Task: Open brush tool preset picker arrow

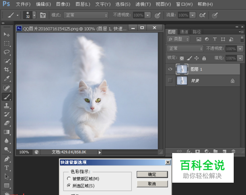Action: pos(18,15)
